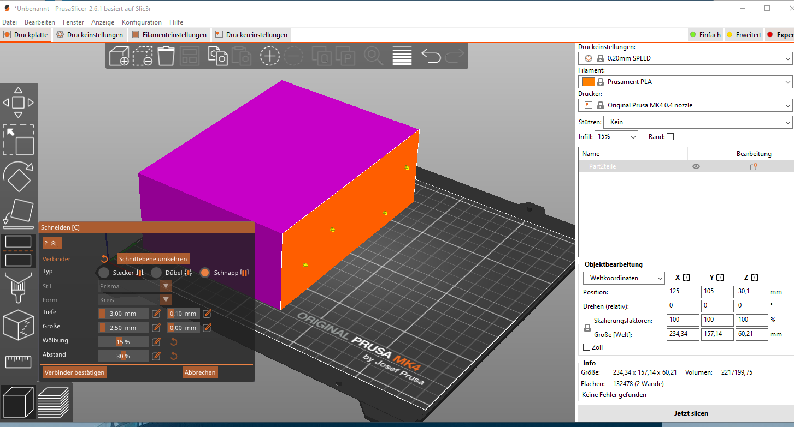794x427 pixels.
Task: Open the Stil Prisma dropdown
Action: [x=135, y=286]
